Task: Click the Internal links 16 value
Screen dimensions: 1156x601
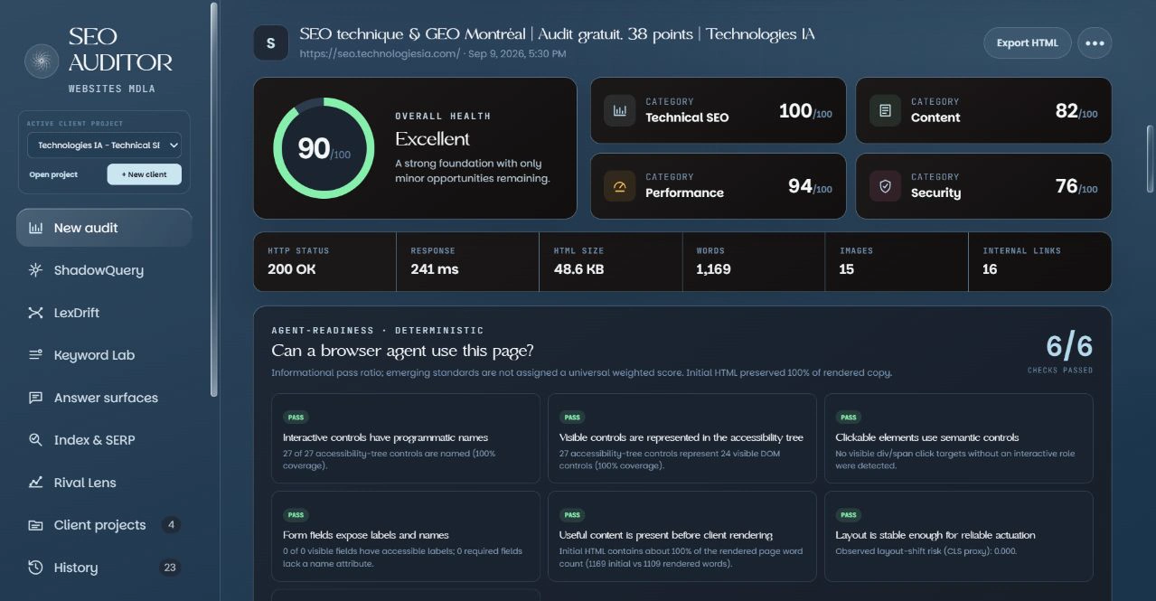Action: pos(990,269)
